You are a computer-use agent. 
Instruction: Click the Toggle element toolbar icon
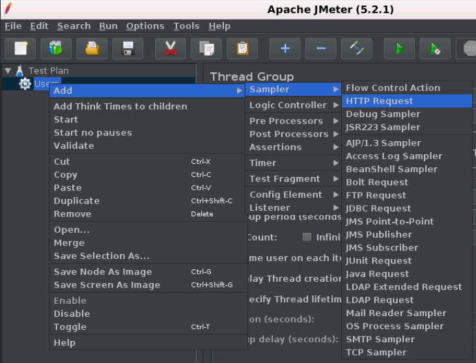356,48
